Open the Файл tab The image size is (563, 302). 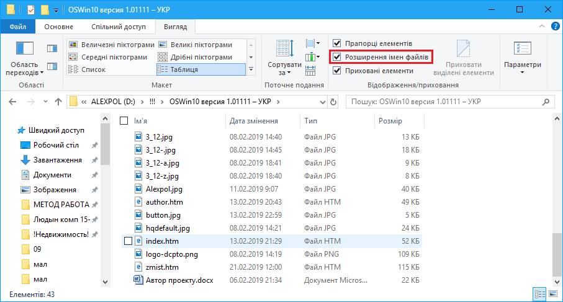point(17,27)
